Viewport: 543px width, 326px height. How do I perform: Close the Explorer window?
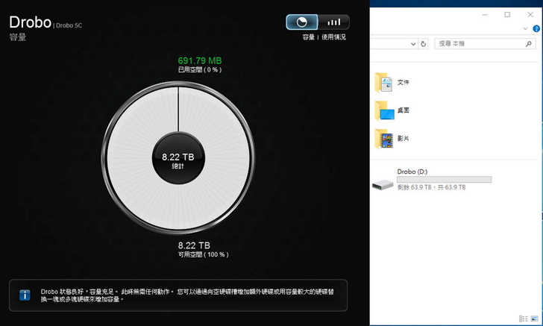tap(530, 15)
